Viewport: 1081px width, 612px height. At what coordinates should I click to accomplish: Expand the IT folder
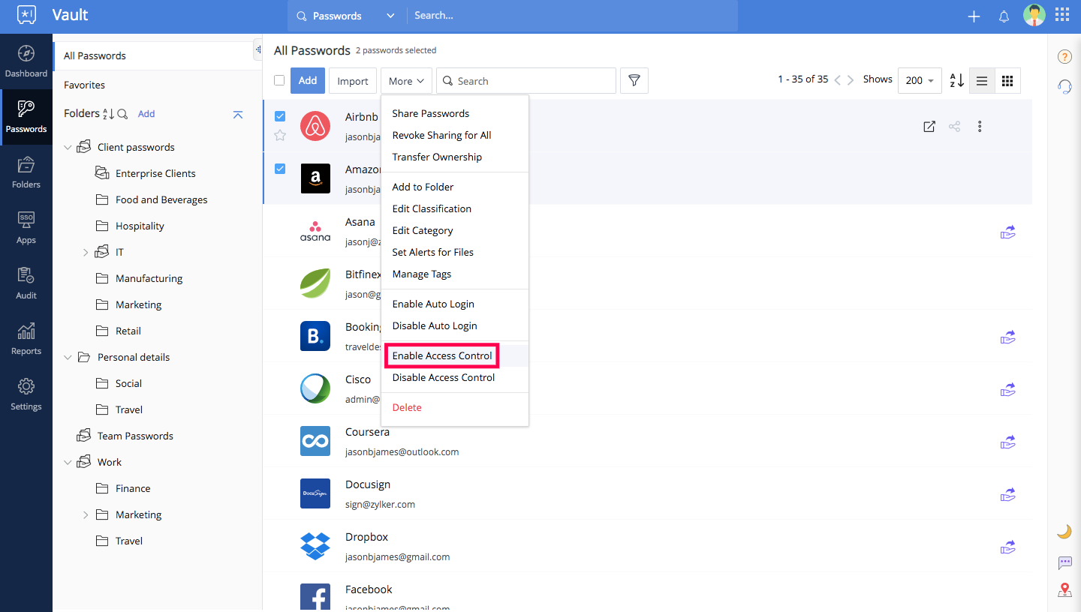click(86, 253)
